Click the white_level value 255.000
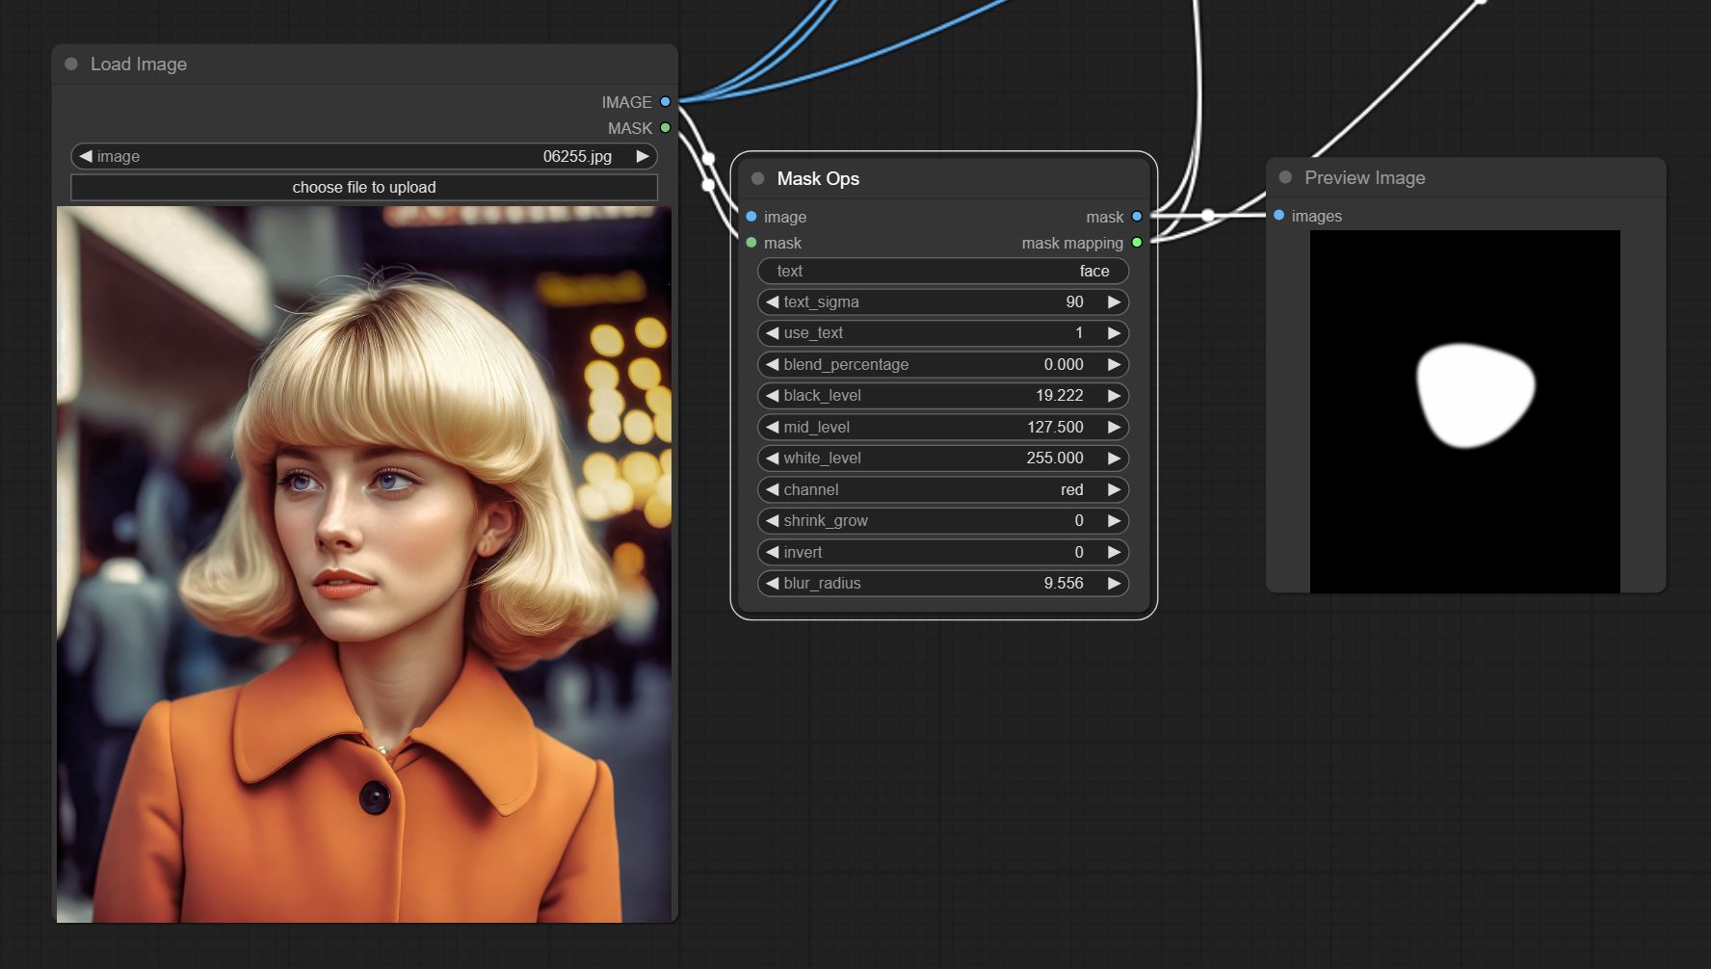The image size is (1711, 969). (1055, 458)
